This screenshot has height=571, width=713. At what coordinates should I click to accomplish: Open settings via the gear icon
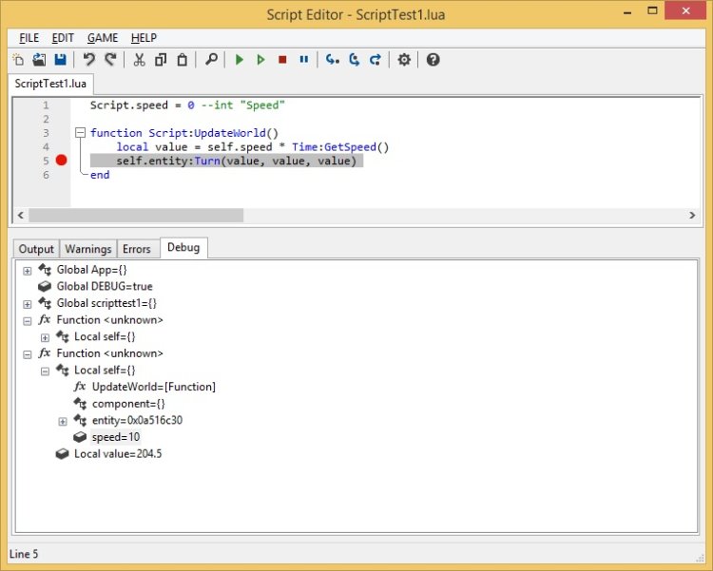404,60
